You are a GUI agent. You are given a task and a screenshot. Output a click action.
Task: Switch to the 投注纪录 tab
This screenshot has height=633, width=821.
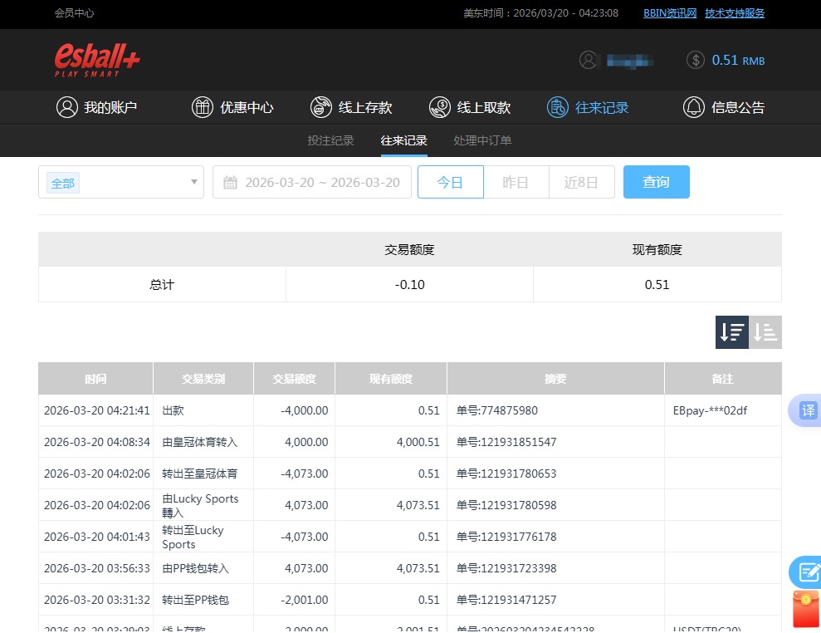pos(330,140)
